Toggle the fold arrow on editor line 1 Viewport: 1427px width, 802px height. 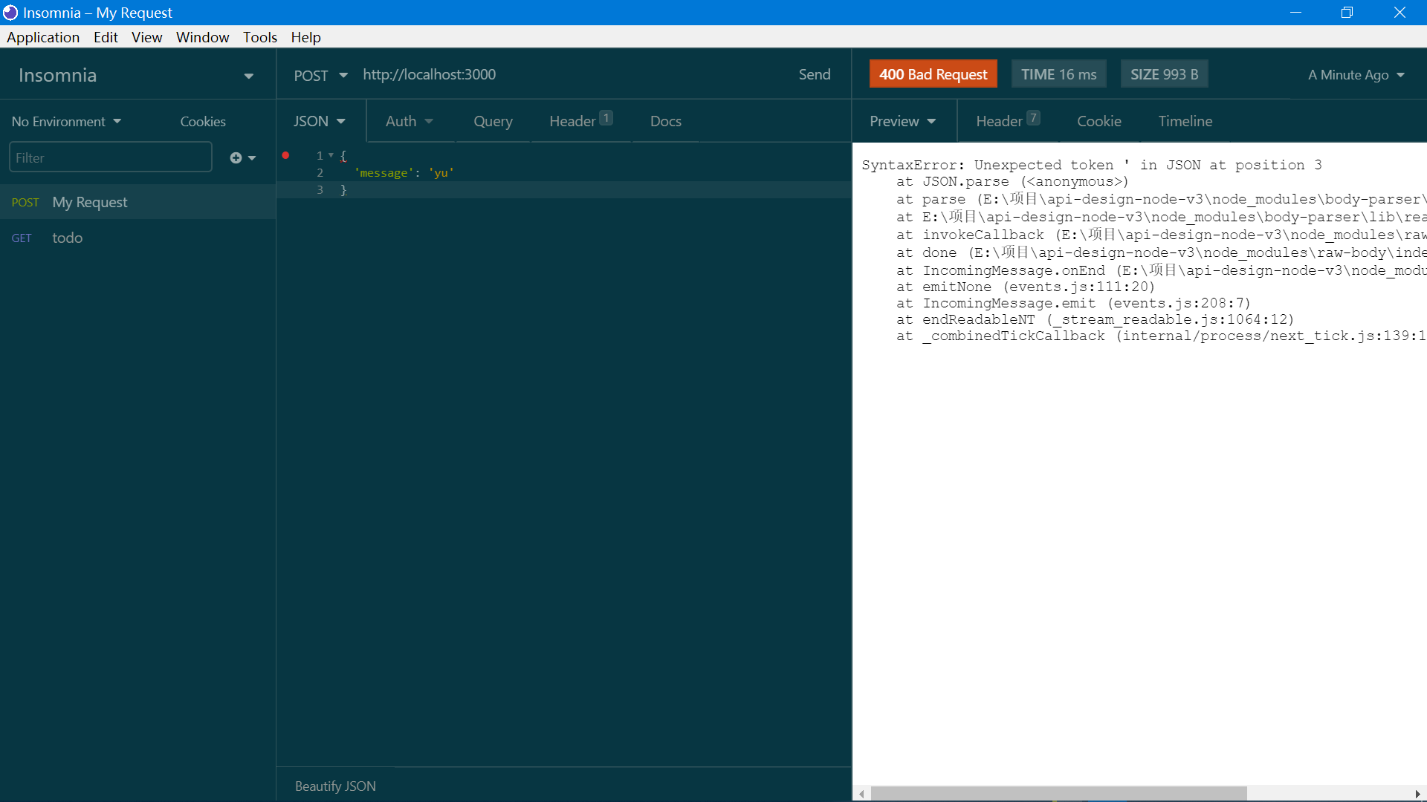coord(331,155)
